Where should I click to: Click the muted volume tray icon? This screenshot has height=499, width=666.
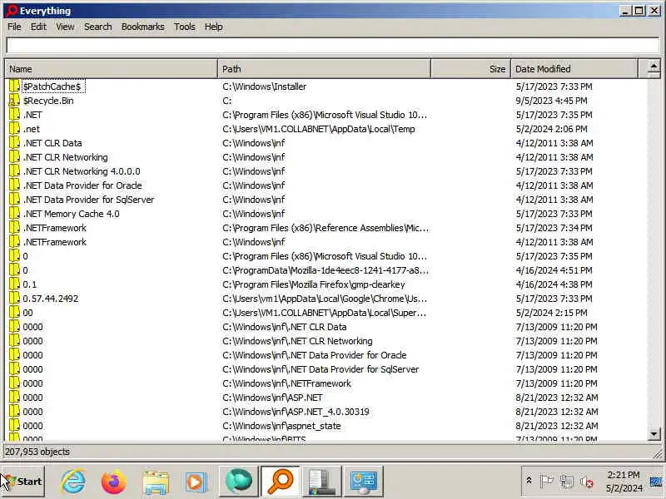click(x=587, y=482)
